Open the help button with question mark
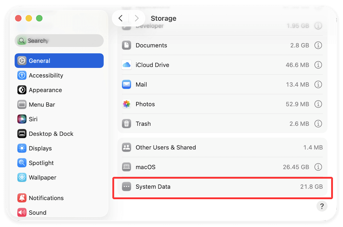 pyautogui.click(x=322, y=206)
